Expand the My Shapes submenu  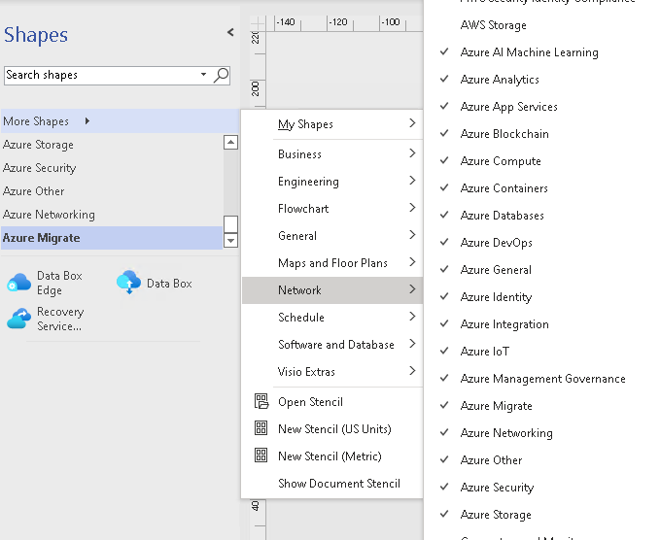click(332, 124)
